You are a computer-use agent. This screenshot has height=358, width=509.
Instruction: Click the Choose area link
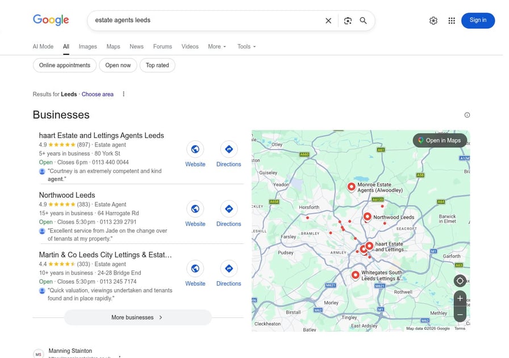[97, 94]
